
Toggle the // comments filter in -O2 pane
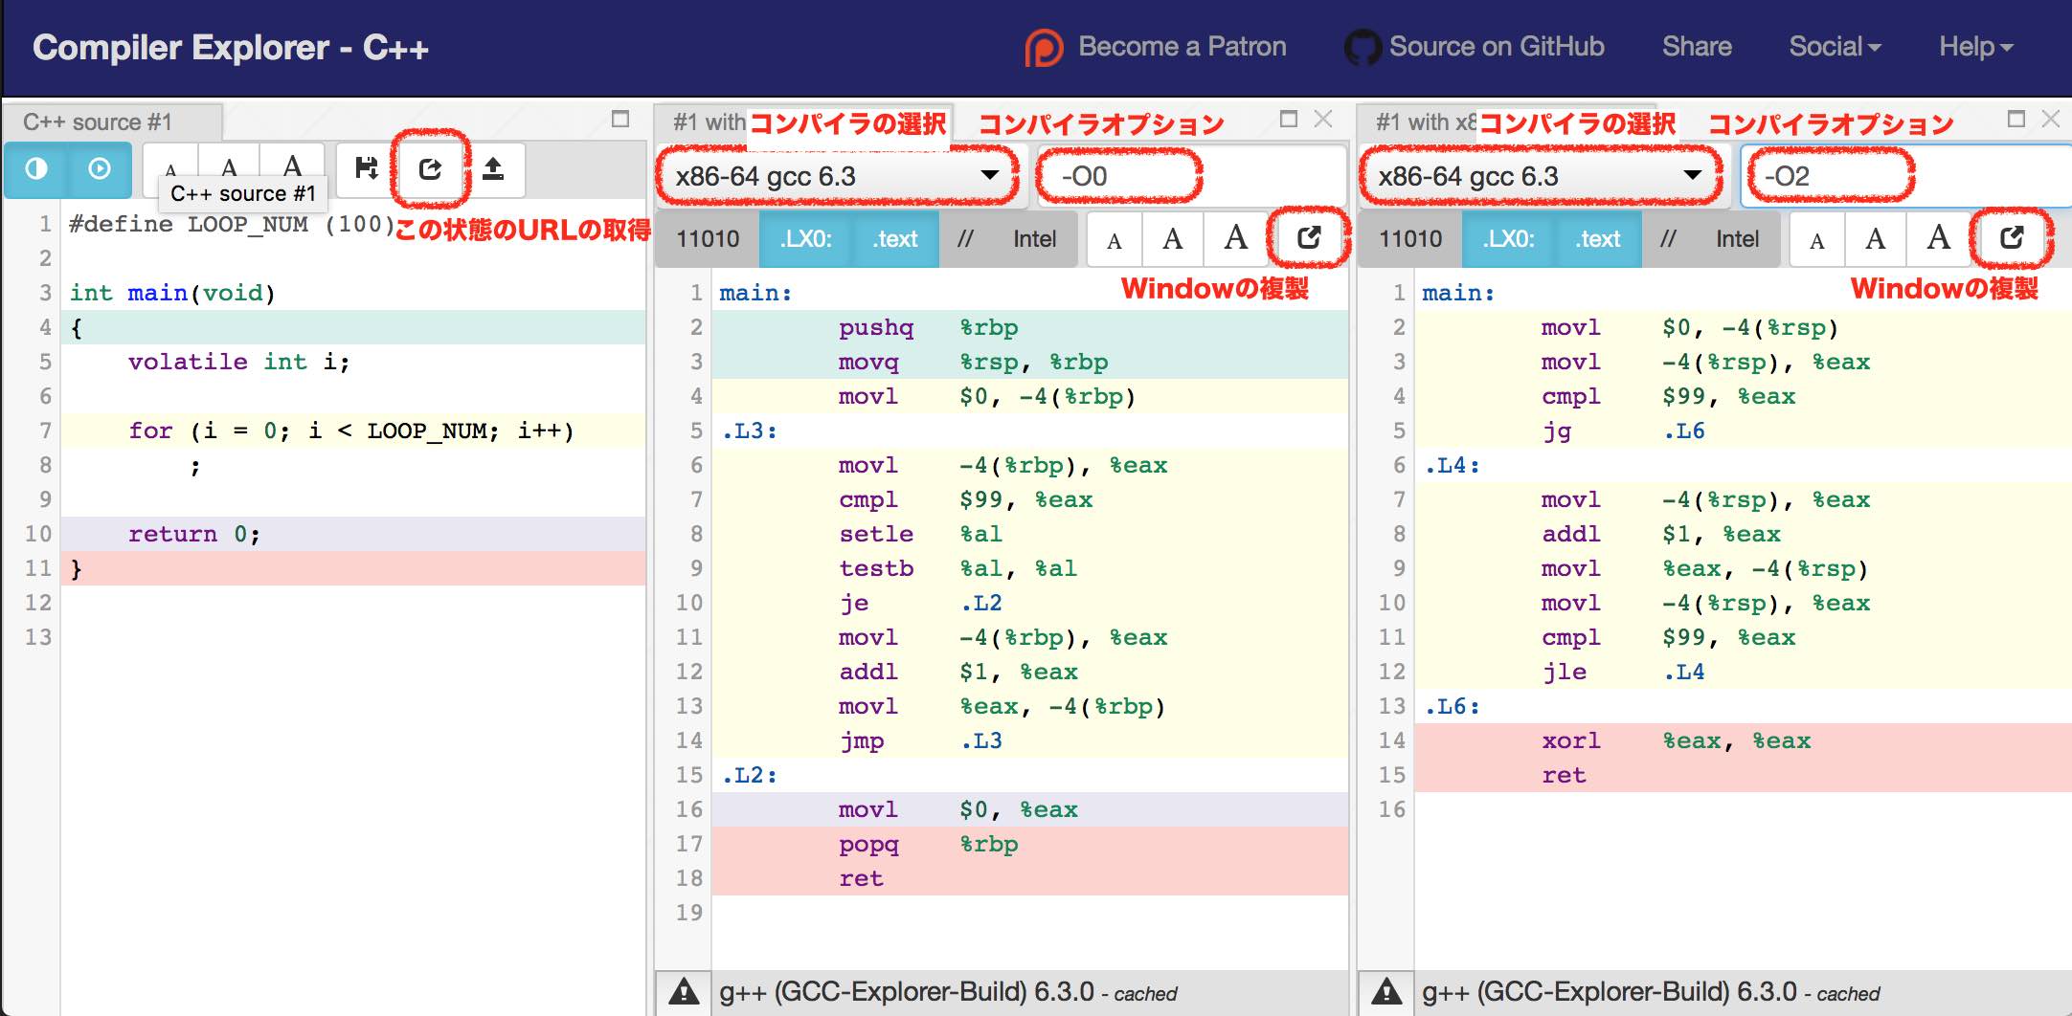1668,239
